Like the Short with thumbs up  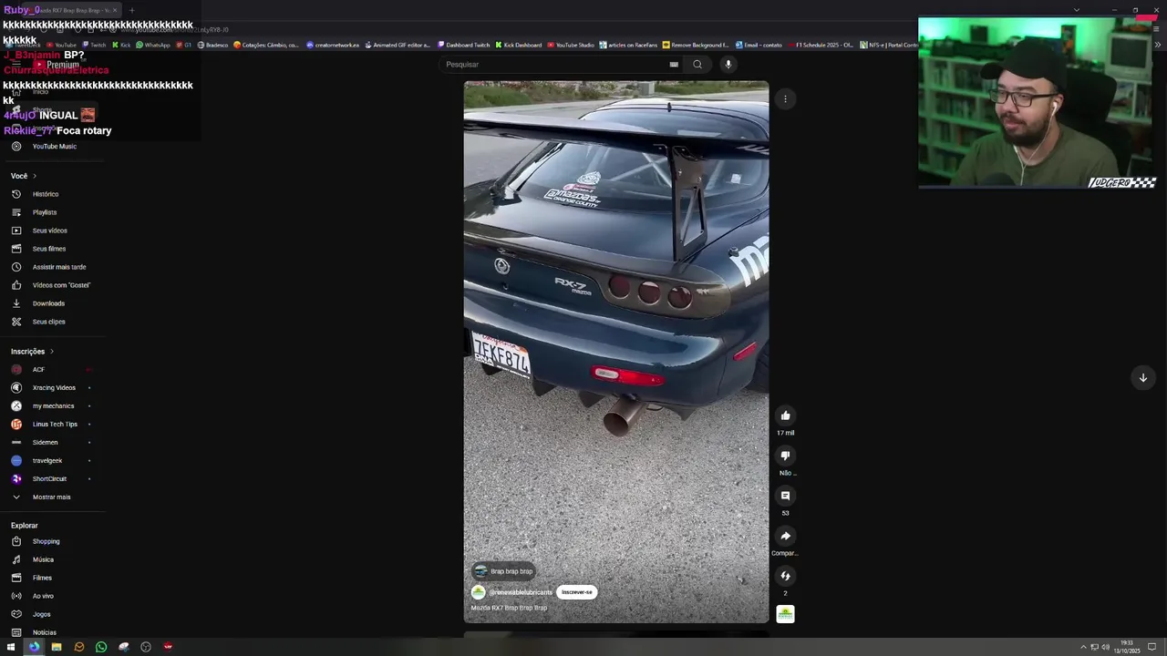coord(785,415)
